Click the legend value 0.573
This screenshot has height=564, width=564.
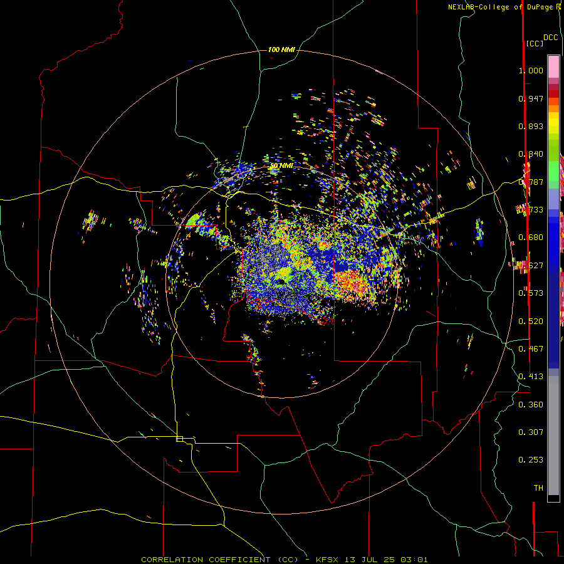[531, 293]
